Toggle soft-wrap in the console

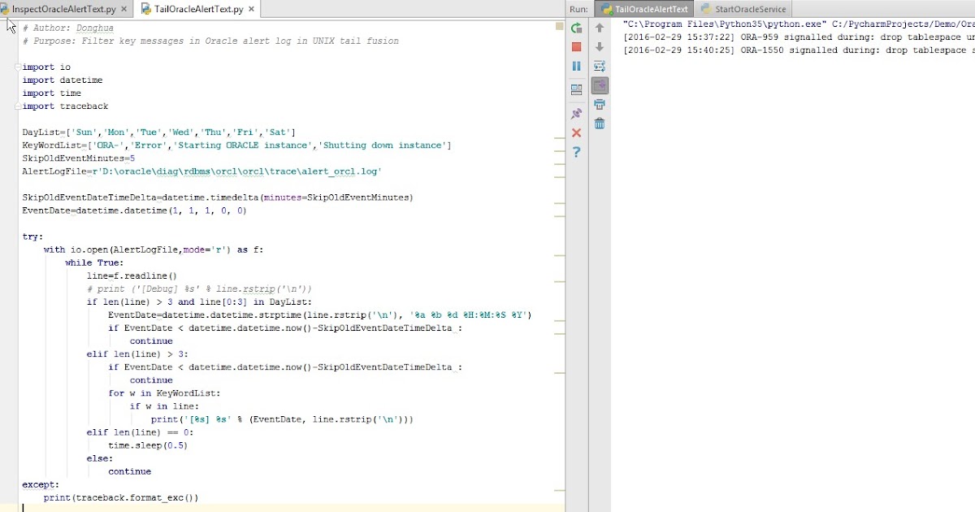pos(599,66)
